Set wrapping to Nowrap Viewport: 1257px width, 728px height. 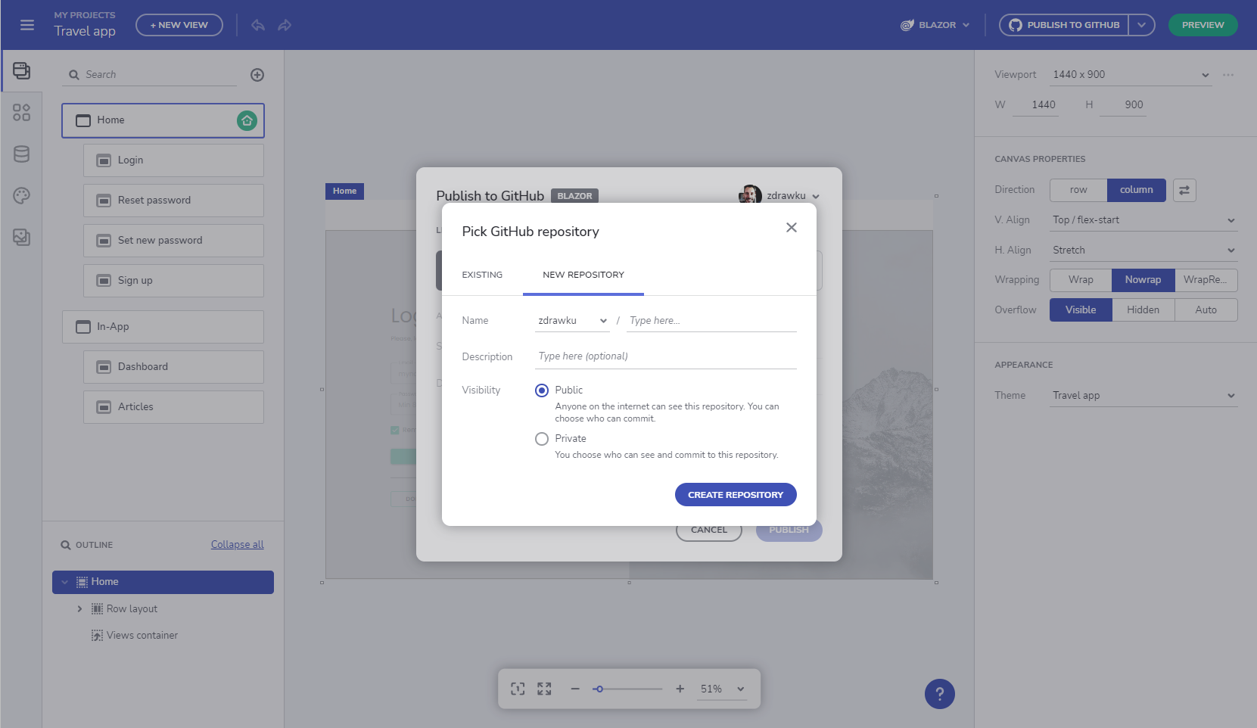(1143, 280)
